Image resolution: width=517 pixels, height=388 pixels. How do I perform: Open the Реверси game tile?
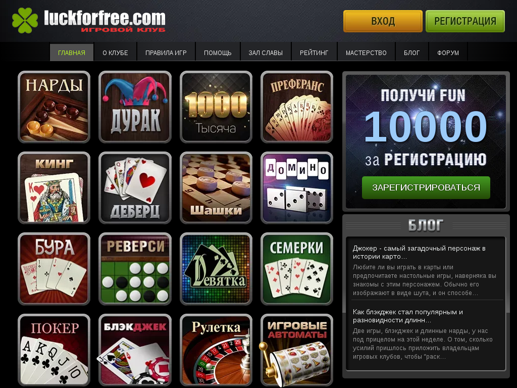135,269
